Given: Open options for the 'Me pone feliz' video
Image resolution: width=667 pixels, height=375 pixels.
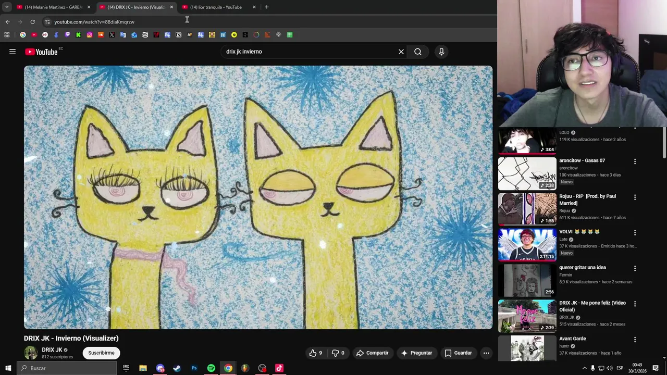Looking at the screenshot, I should pyautogui.click(x=635, y=304).
